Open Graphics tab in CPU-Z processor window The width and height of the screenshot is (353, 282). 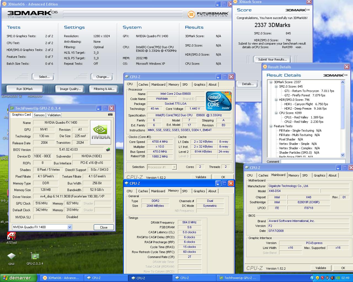199,85
